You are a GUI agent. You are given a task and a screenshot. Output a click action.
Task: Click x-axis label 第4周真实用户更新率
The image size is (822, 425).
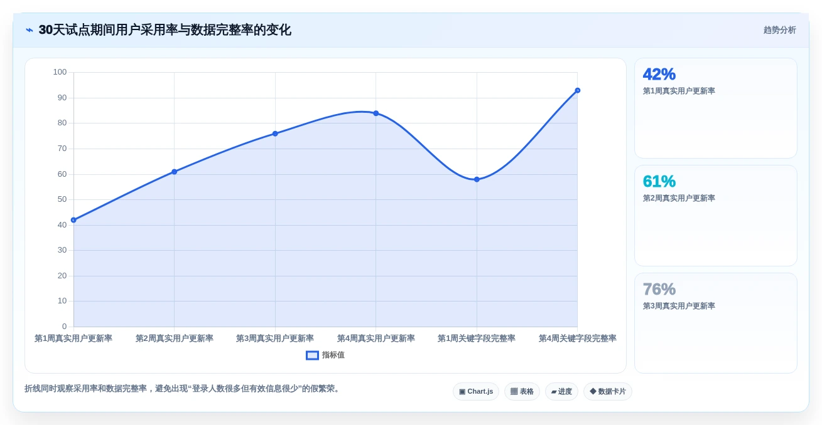click(x=376, y=338)
